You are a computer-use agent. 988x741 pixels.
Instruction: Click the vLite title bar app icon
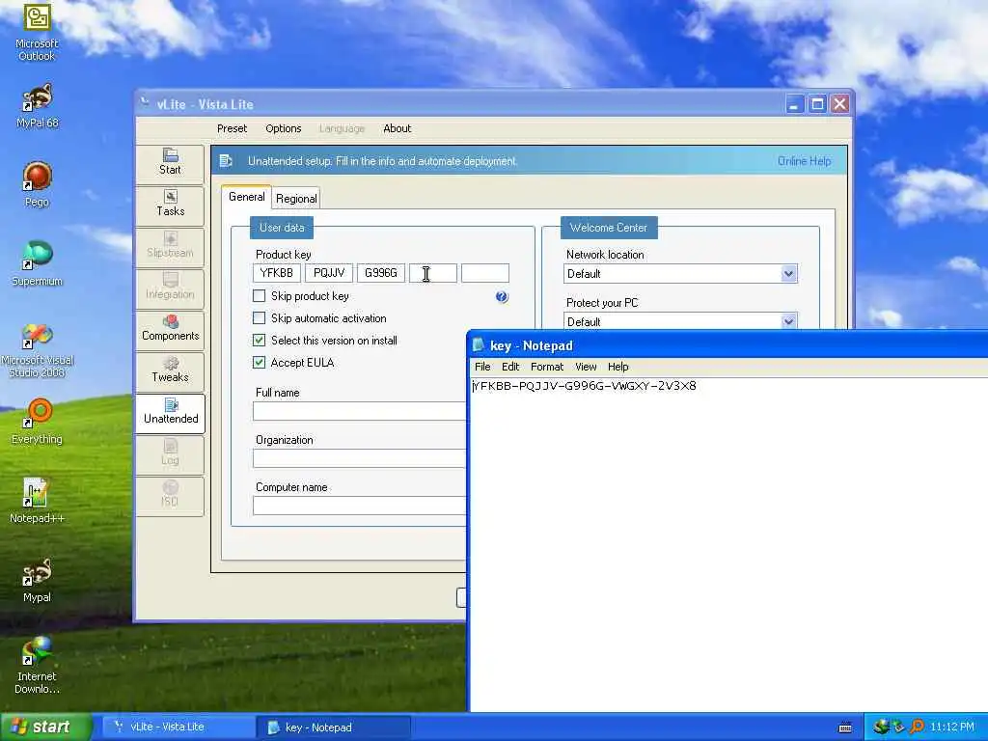coord(146,102)
